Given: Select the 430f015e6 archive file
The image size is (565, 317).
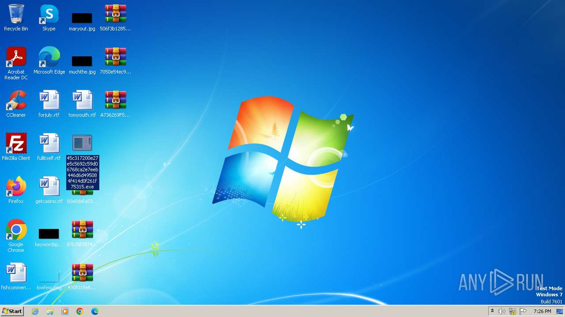Looking at the screenshot, I should 82,276.
